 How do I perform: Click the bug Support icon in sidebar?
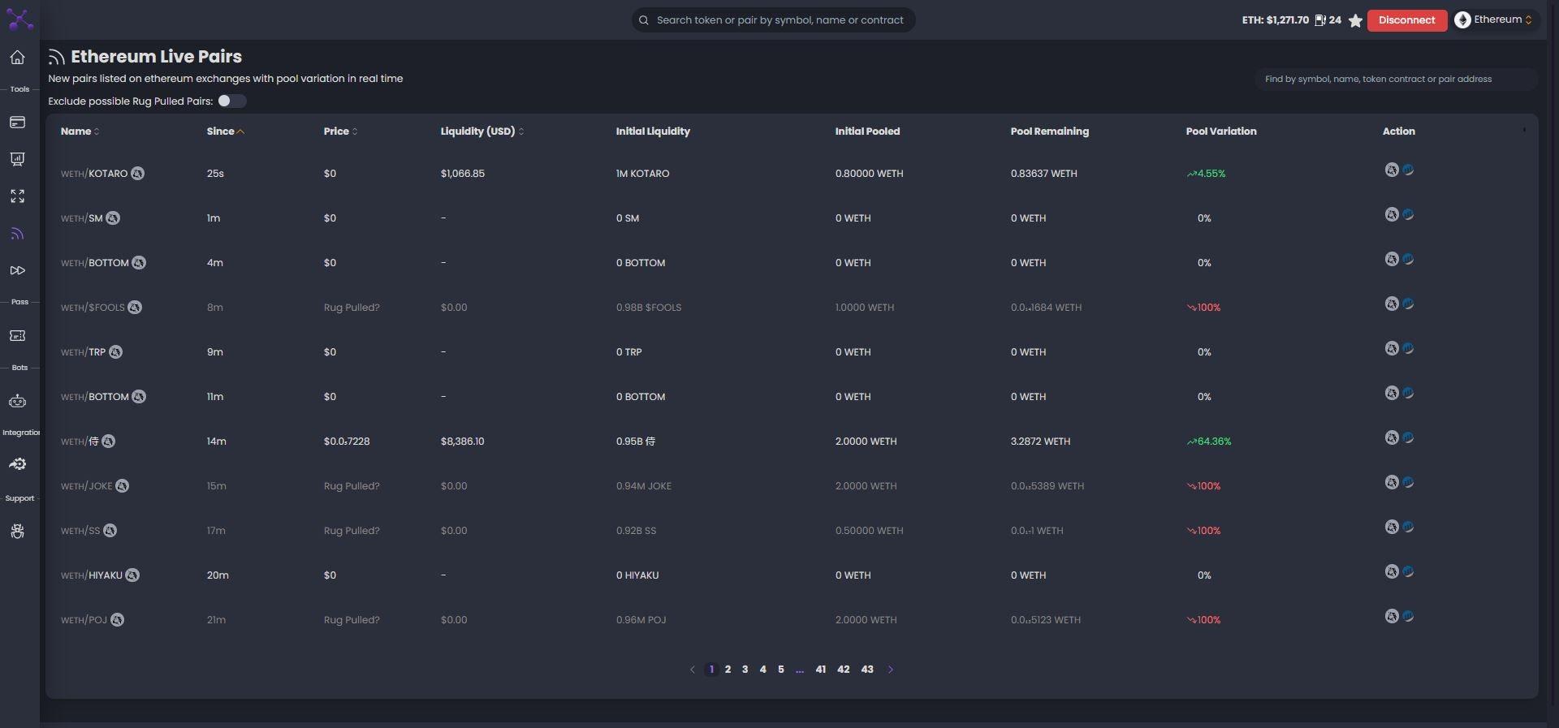(x=17, y=532)
